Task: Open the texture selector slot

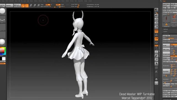Action: (x=2, y=34)
